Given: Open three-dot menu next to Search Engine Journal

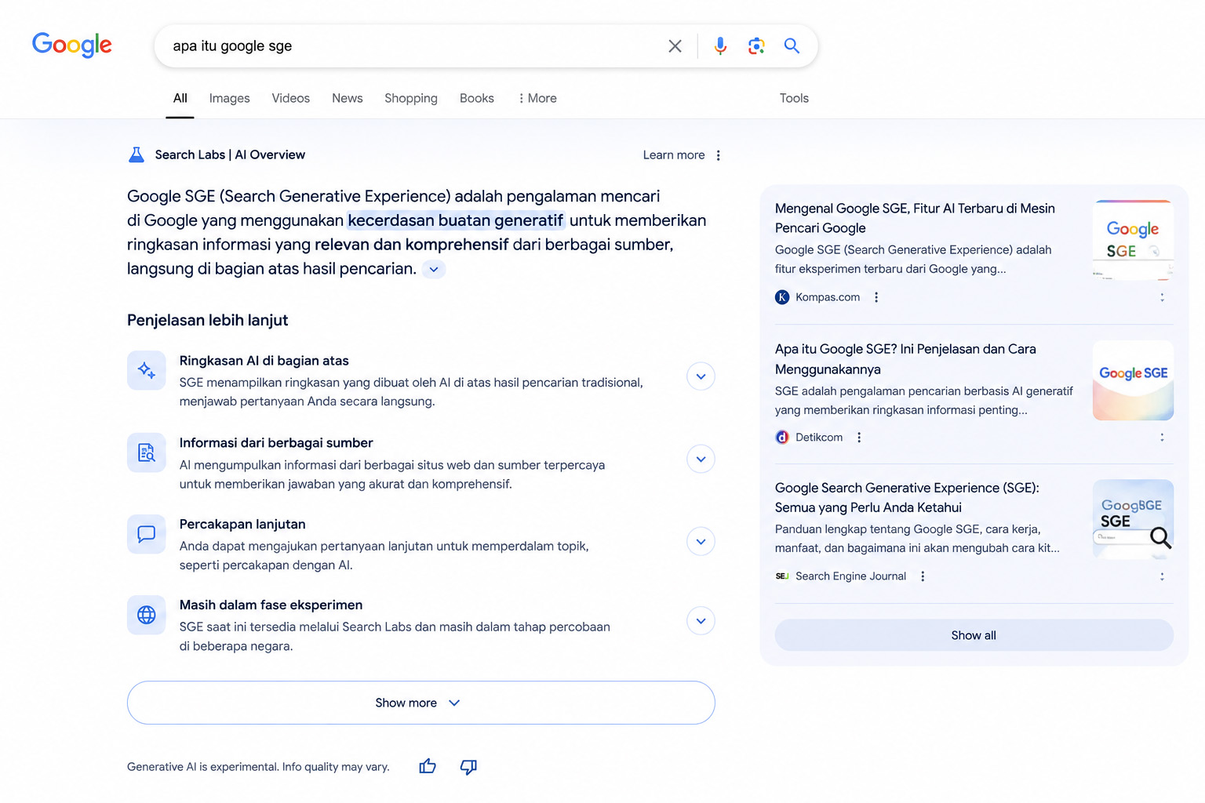Looking at the screenshot, I should pyautogui.click(x=923, y=576).
